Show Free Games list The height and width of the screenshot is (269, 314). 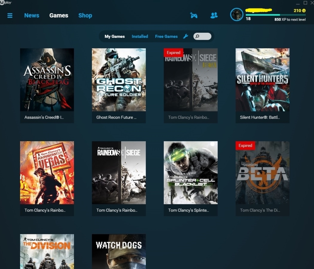(166, 36)
